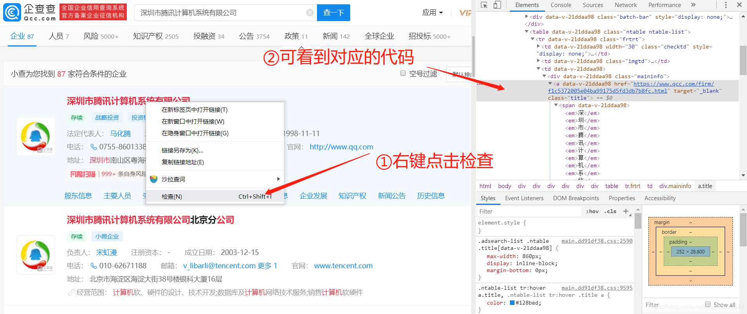
Task: Collapse the div maininfo node
Action: [544, 76]
